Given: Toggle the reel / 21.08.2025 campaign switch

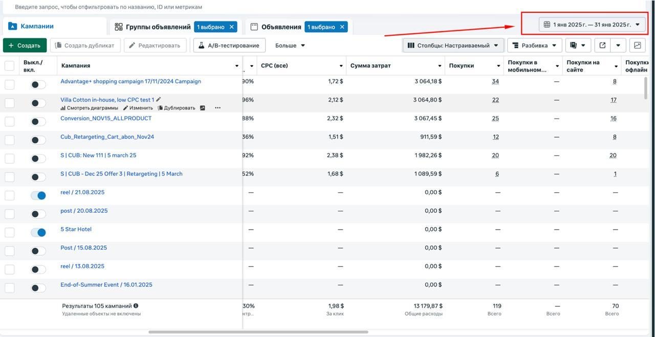Looking at the screenshot, I should point(38,195).
